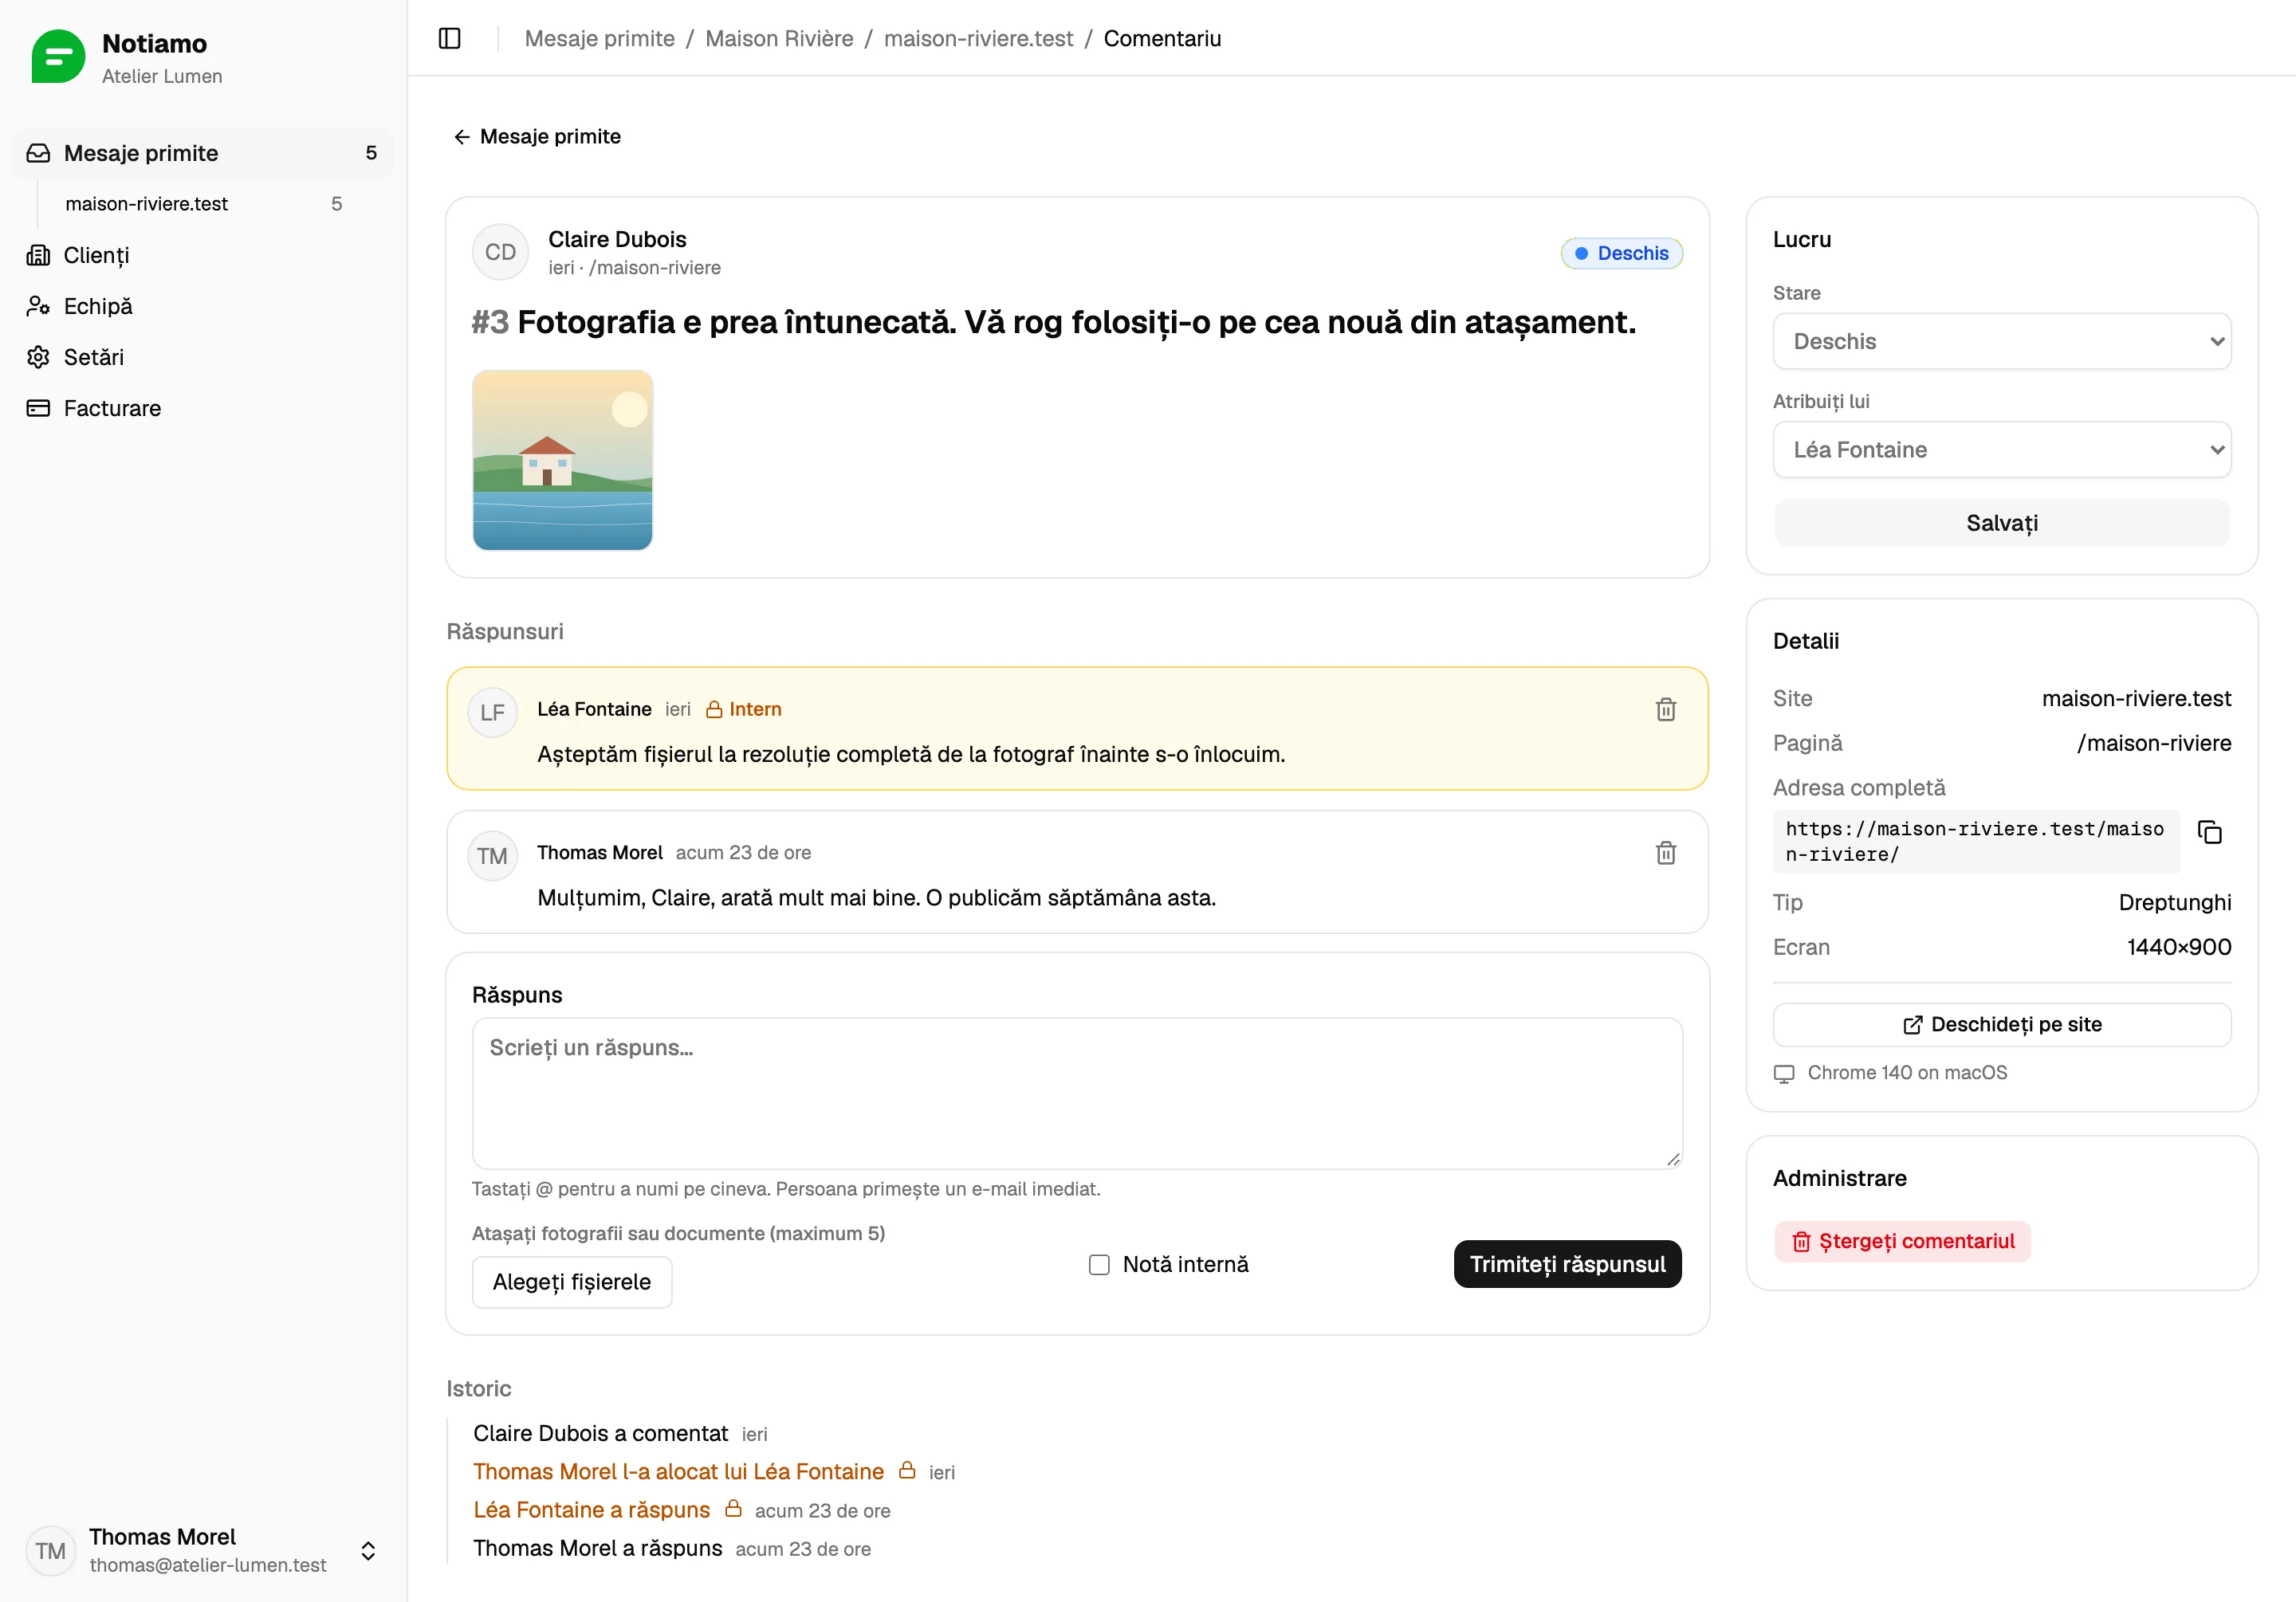2296x1602 pixels.
Task: Click Maison Rivière breadcrumb
Action: tap(779, 38)
